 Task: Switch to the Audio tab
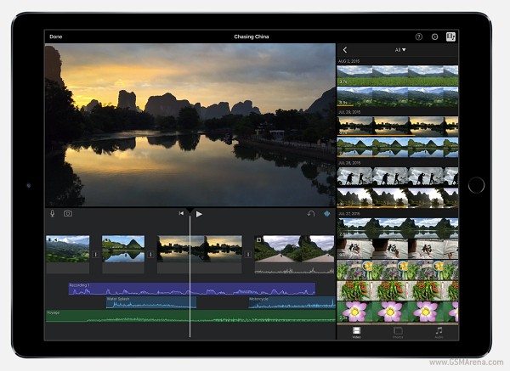coord(439,332)
